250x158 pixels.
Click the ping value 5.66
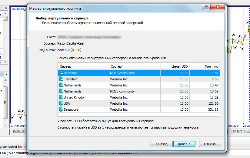point(215,79)
